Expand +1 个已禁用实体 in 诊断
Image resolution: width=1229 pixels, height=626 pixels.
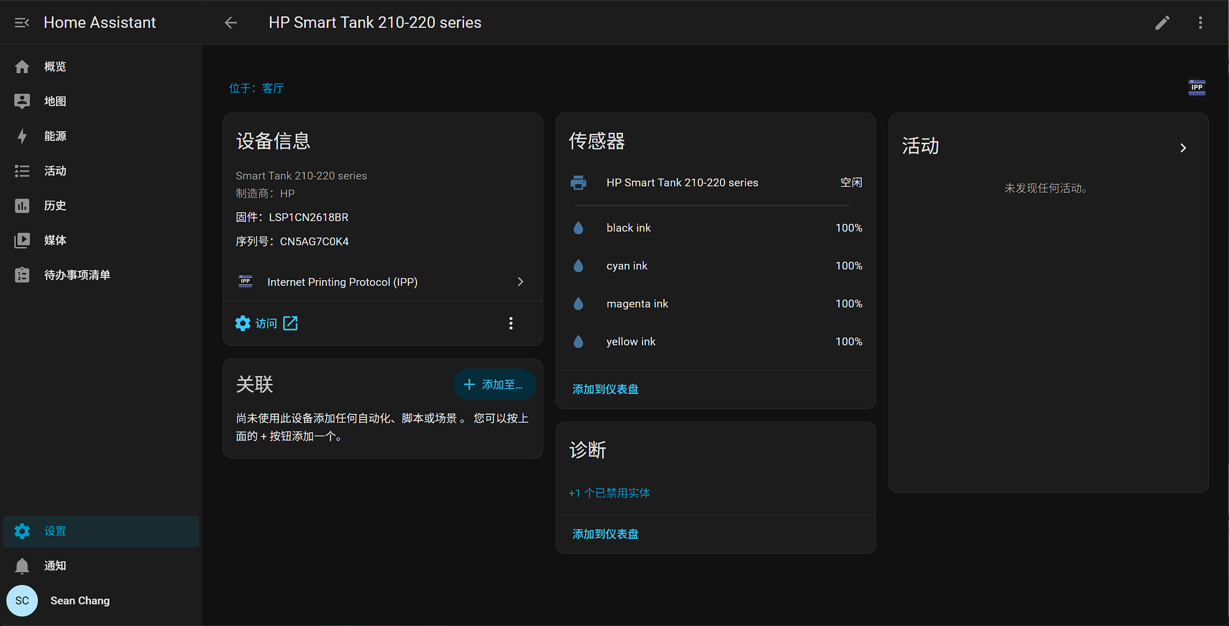click(609, 493)
